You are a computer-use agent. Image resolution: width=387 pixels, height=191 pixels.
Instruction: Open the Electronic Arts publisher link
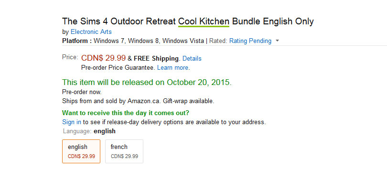point(91,32)
